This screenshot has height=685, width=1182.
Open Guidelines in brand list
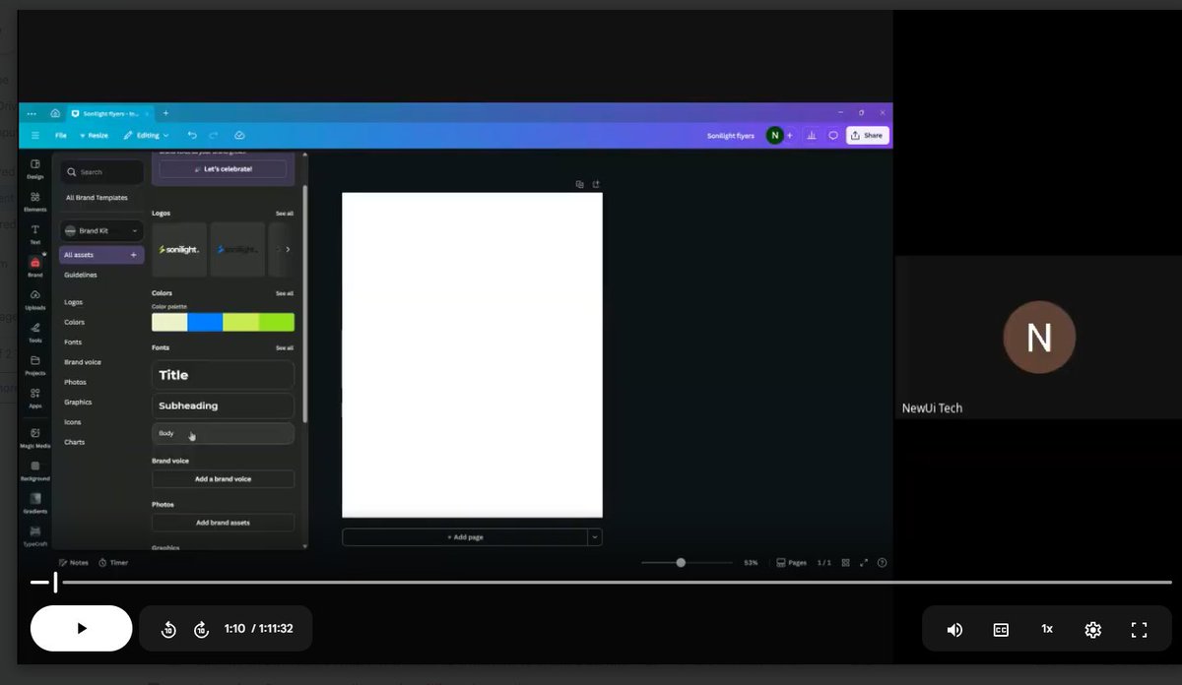coord(81,275)
